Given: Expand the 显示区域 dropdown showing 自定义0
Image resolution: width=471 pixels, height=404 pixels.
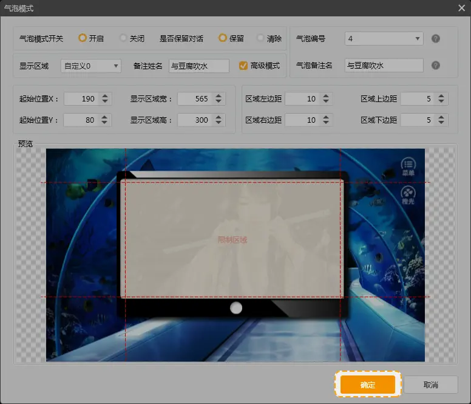Looking at the screenshot, I should point(91,66).
